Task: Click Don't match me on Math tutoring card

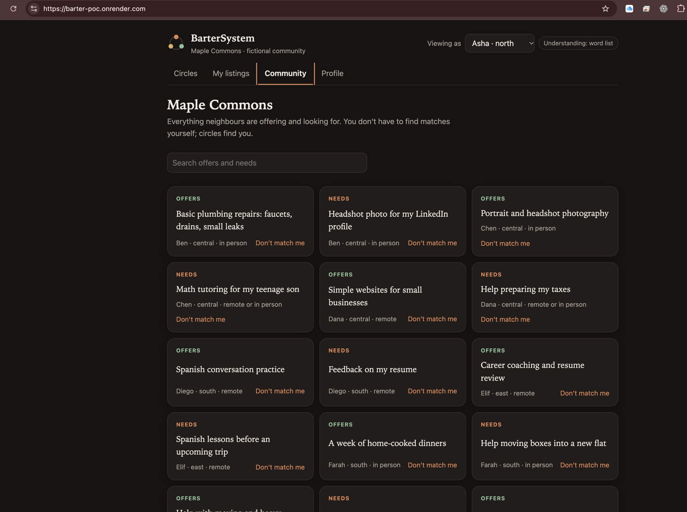Action: click(x=201, y=319)
